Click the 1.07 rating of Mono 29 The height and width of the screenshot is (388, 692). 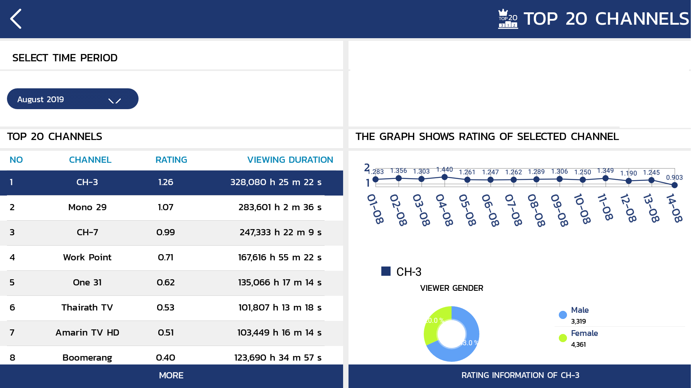[166, 207]
